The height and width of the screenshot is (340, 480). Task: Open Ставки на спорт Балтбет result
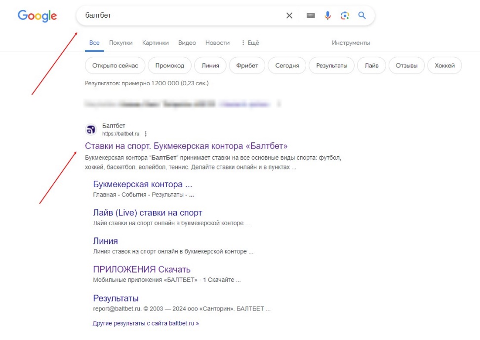186,146
